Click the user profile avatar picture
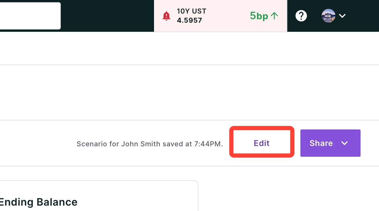 click(x=328, y=16)
